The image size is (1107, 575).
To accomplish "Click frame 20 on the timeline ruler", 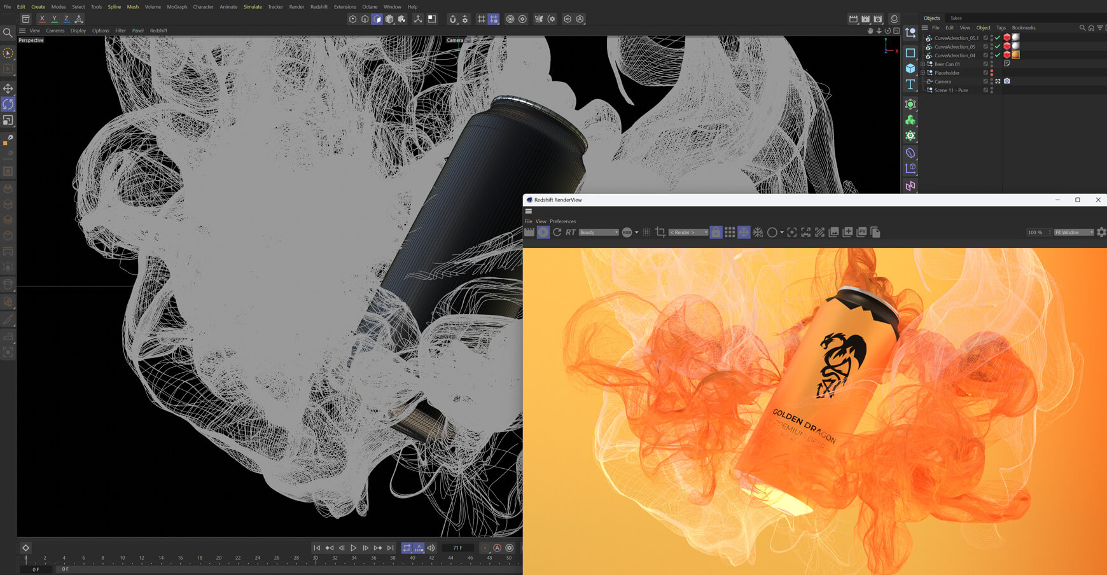I will tap(219, 558).
